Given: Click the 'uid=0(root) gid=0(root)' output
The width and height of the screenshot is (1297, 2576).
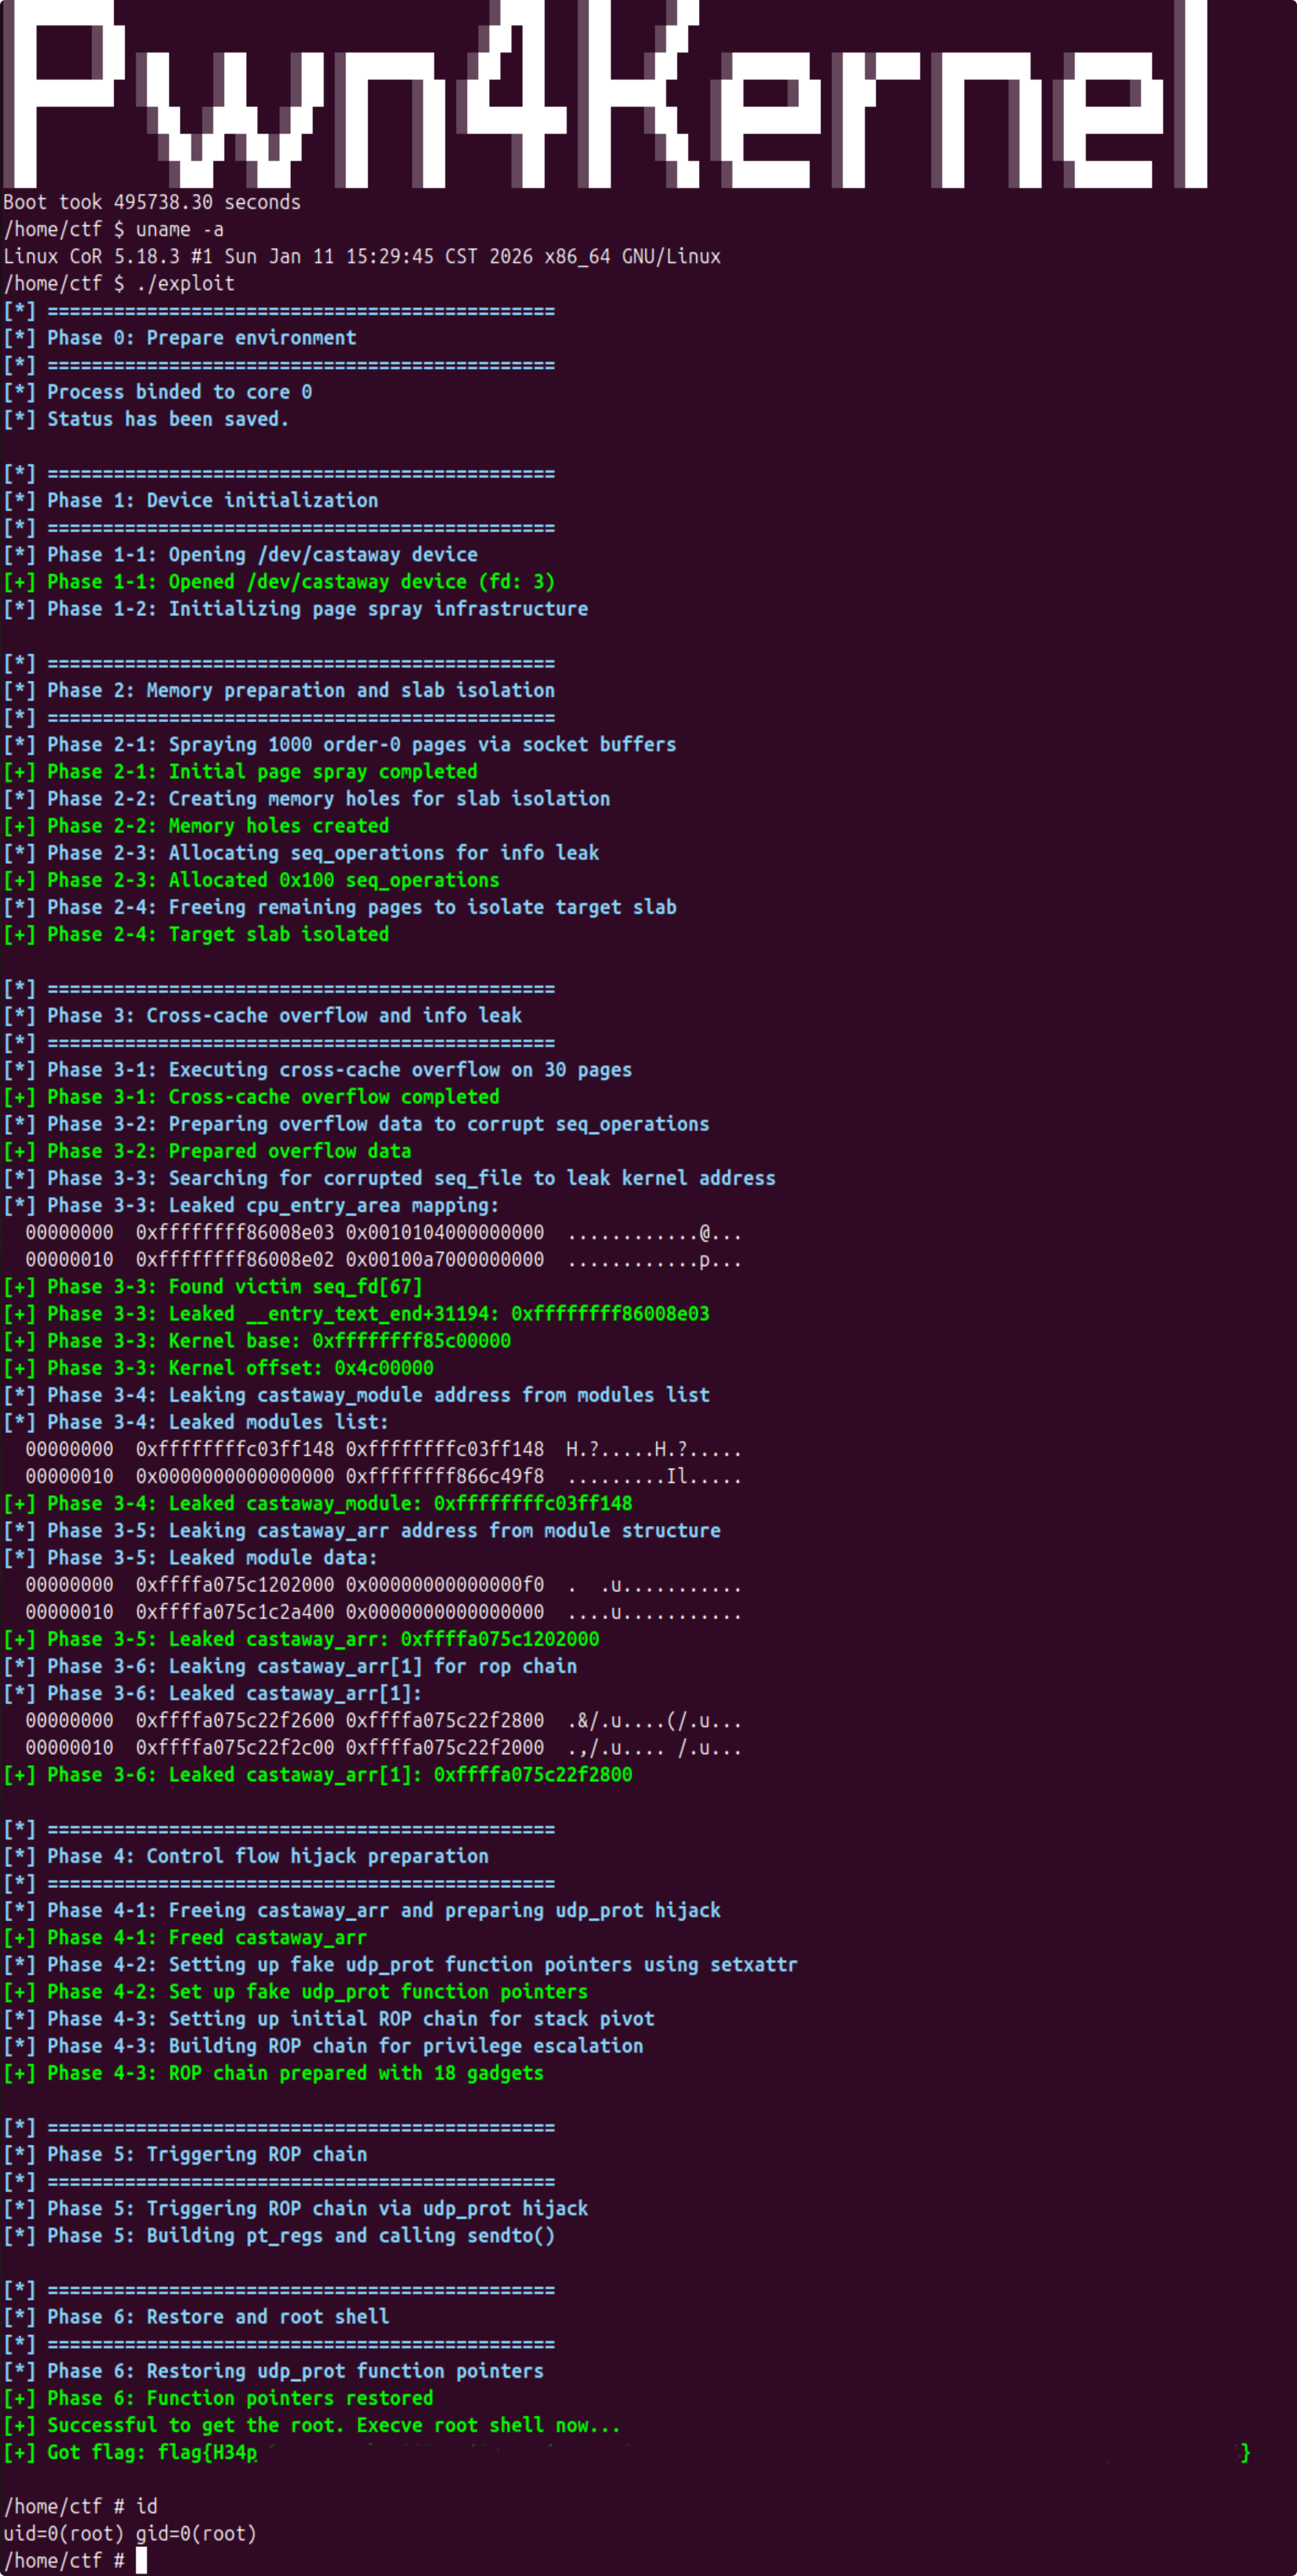Looking at the screenshot, I should 130,2533.
